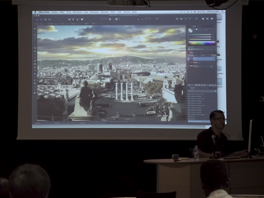Click the colour opacity slider
Viewport: 264px width, 198px height.
(198, 49)
